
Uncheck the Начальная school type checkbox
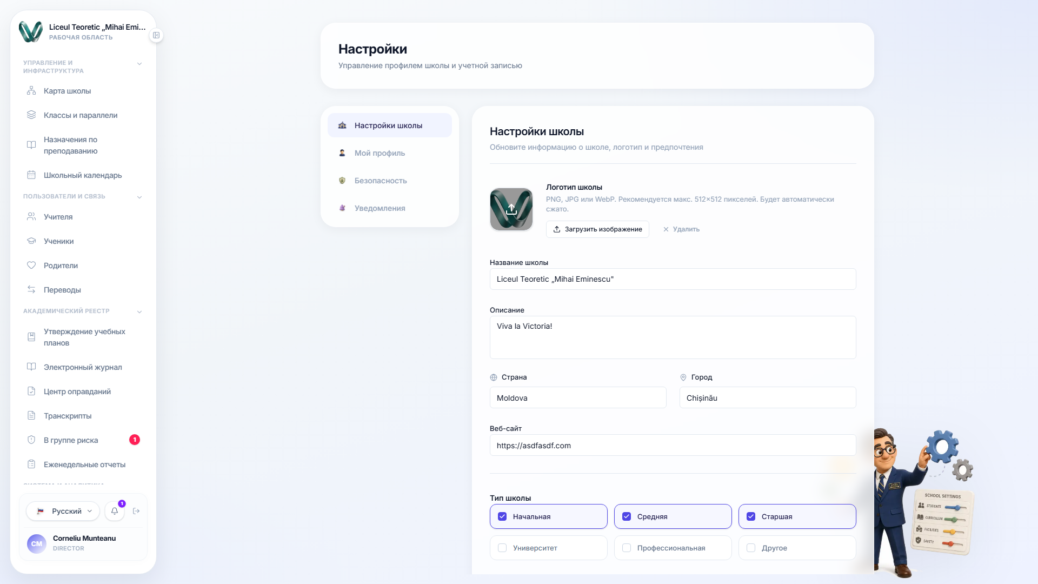pos(502,517)
